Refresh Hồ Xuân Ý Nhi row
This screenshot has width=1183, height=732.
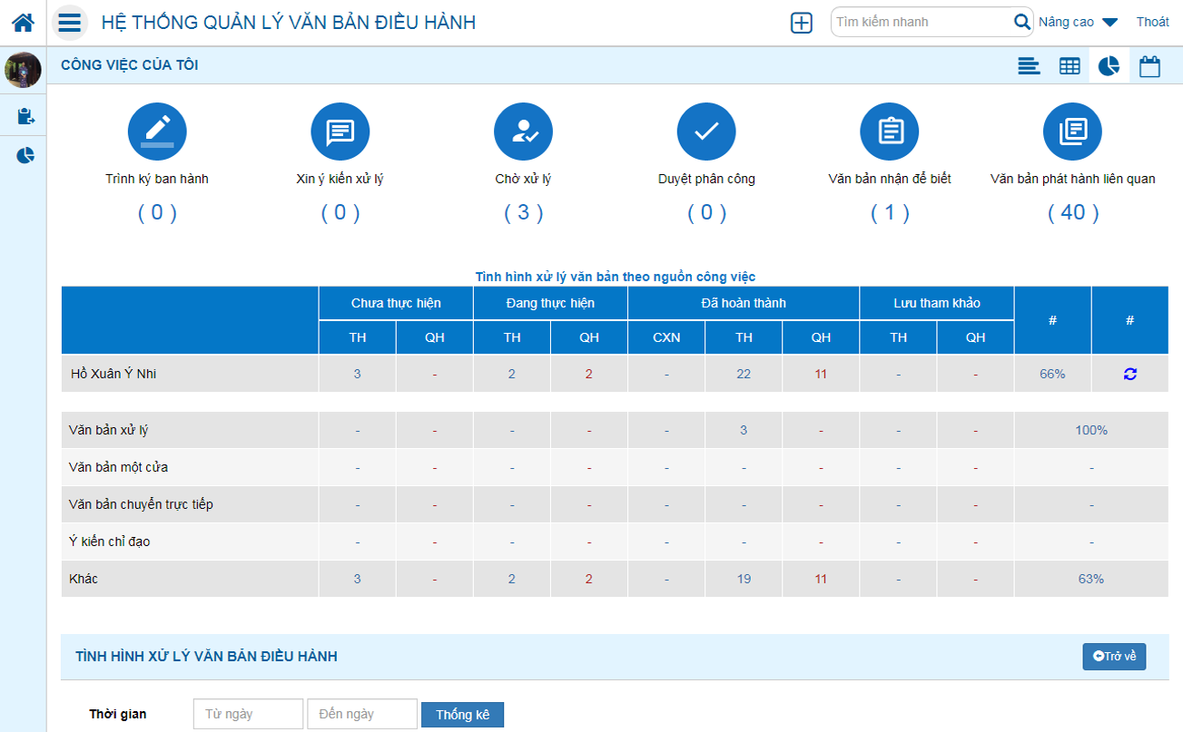[x=1130, y=374]
